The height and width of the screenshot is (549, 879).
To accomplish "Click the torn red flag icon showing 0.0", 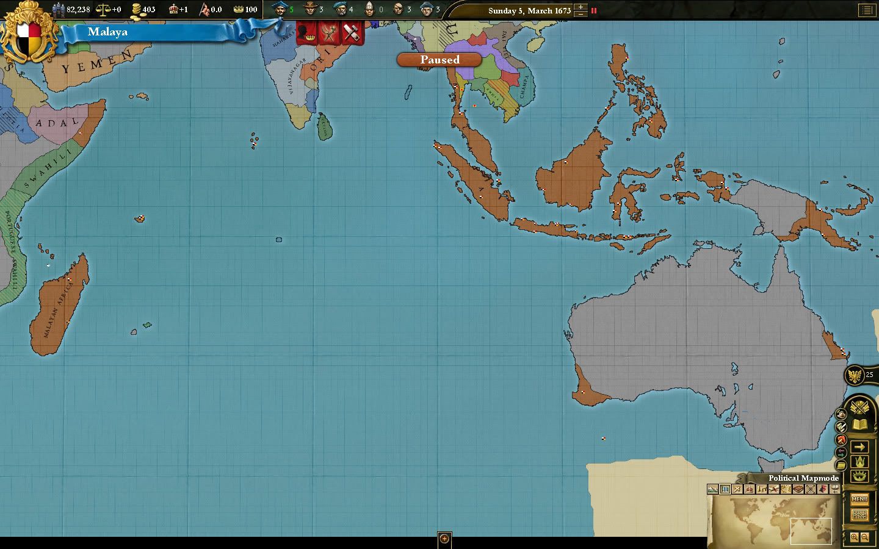I will [205, 9].
